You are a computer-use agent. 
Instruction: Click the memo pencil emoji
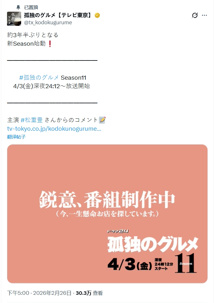(x=102, y=120)
